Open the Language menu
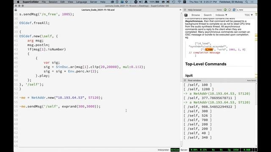 [x=81, y=2]
